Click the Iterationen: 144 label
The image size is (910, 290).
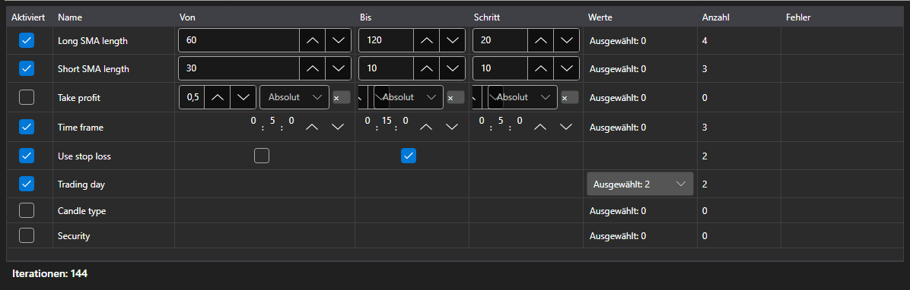coord(50,273)
